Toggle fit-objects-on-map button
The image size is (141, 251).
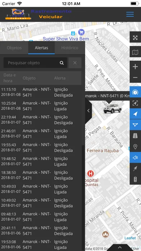(135, 103)
